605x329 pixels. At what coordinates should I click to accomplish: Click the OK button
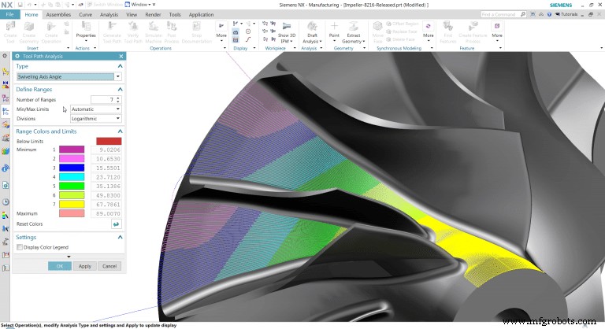[60, 266]
